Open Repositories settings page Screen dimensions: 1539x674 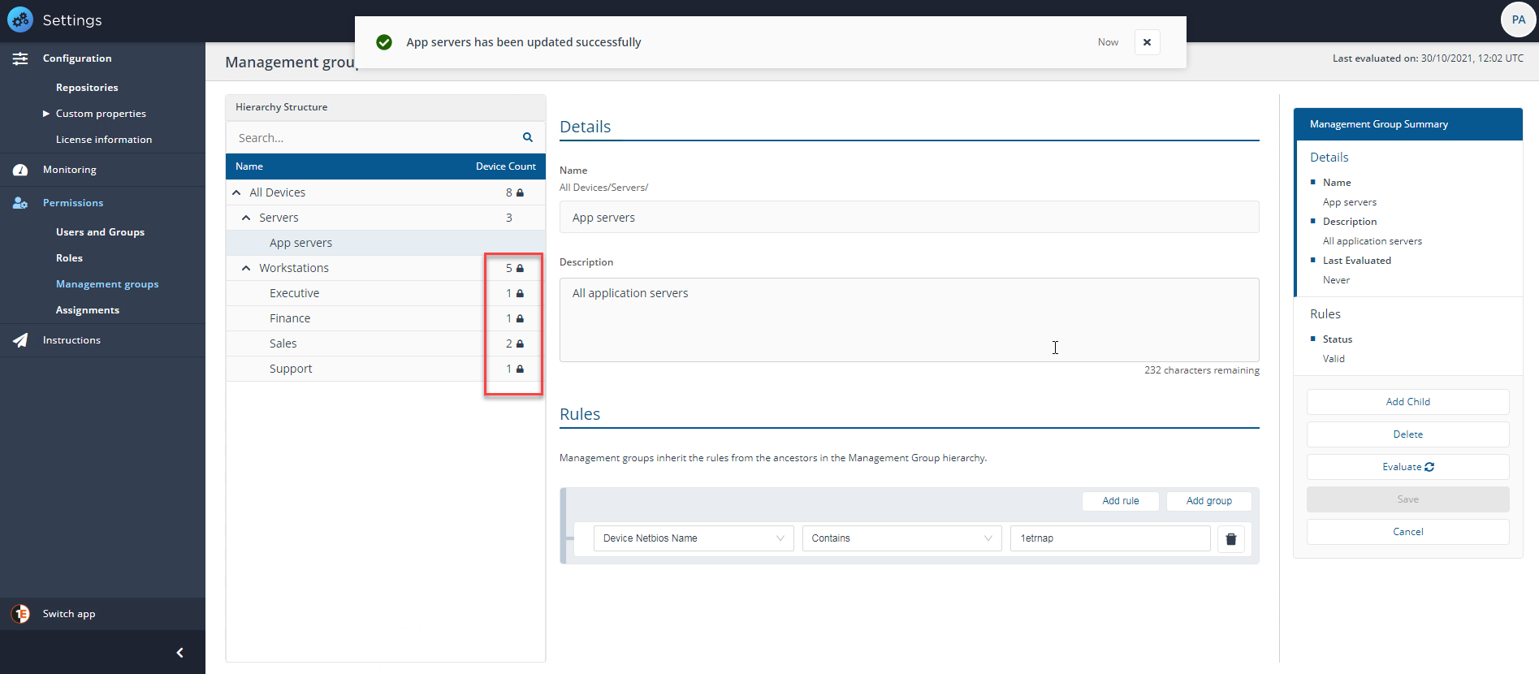[87, 88]
